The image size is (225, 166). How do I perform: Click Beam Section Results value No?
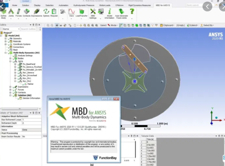tap(32, 137)
